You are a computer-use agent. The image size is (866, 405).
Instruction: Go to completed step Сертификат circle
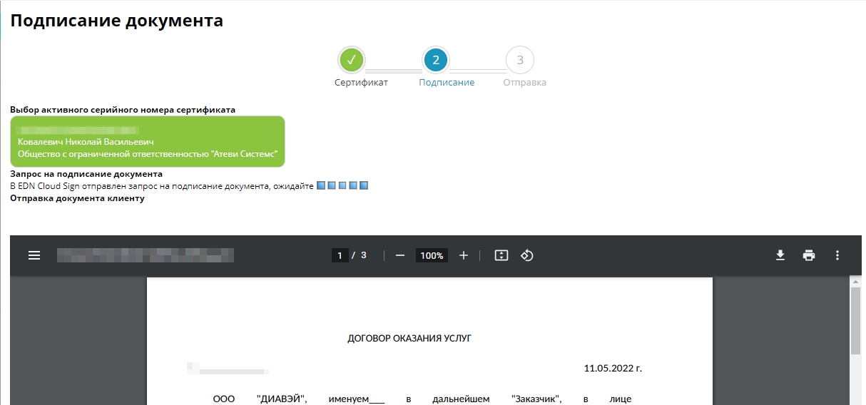pos(351,61)
